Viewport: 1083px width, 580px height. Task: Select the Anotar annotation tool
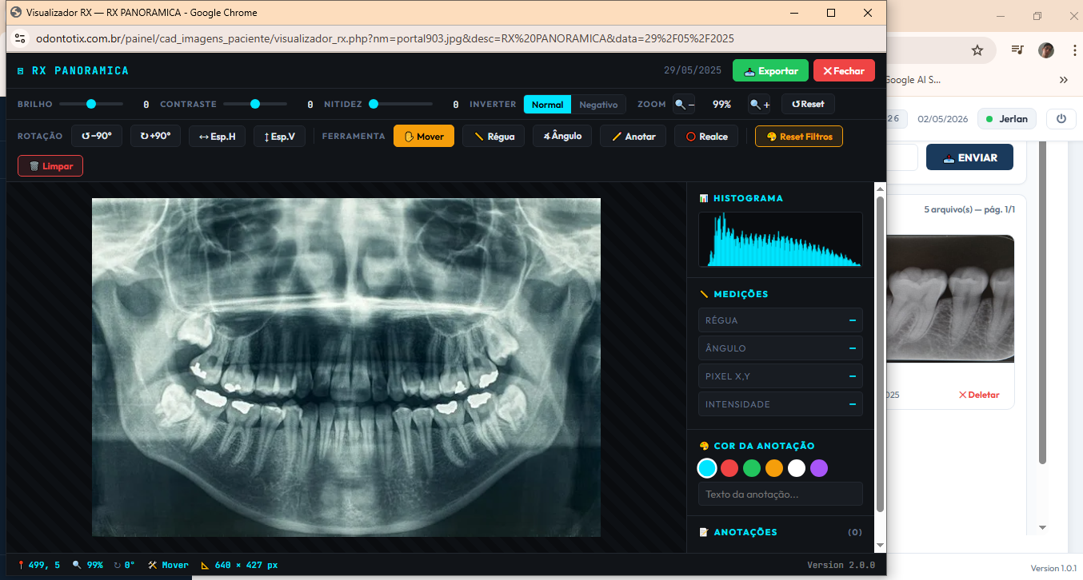(x=633, y=137)
